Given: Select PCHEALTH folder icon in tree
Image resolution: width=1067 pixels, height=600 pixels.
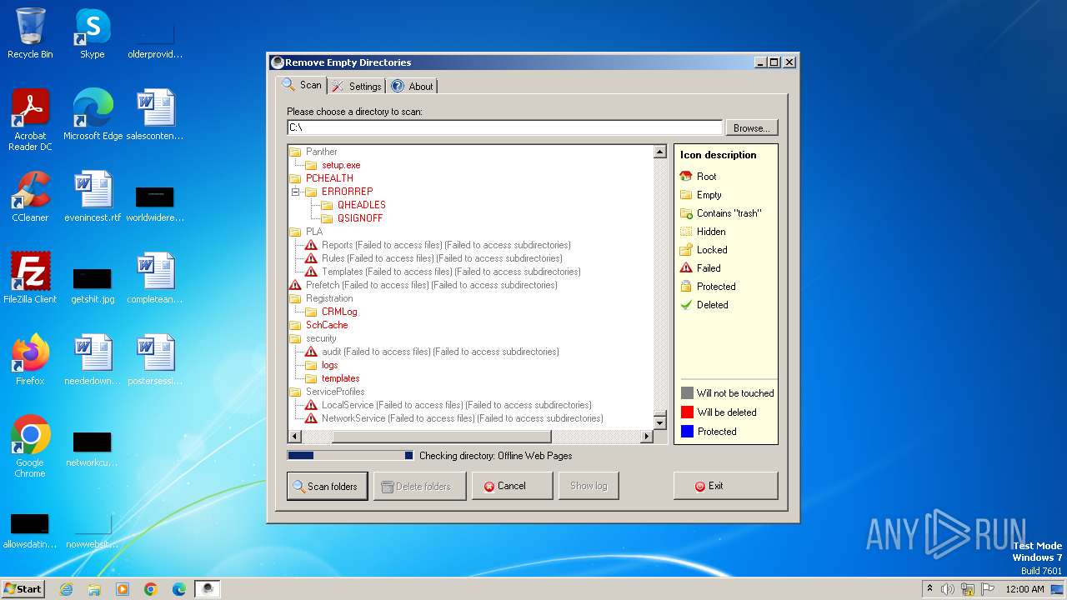Looking at the screenshot, I should [295, 178].
